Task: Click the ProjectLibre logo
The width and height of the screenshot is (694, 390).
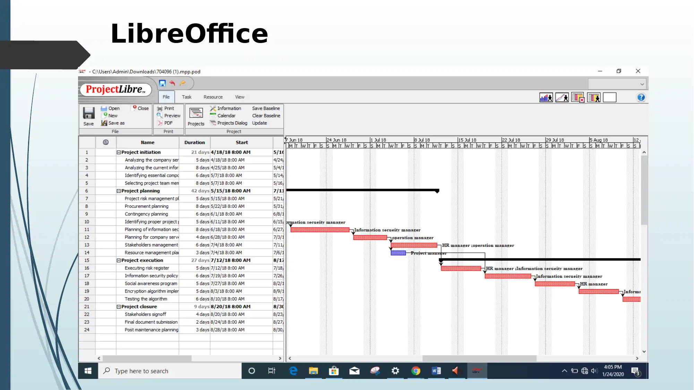Action: [115, 89]
